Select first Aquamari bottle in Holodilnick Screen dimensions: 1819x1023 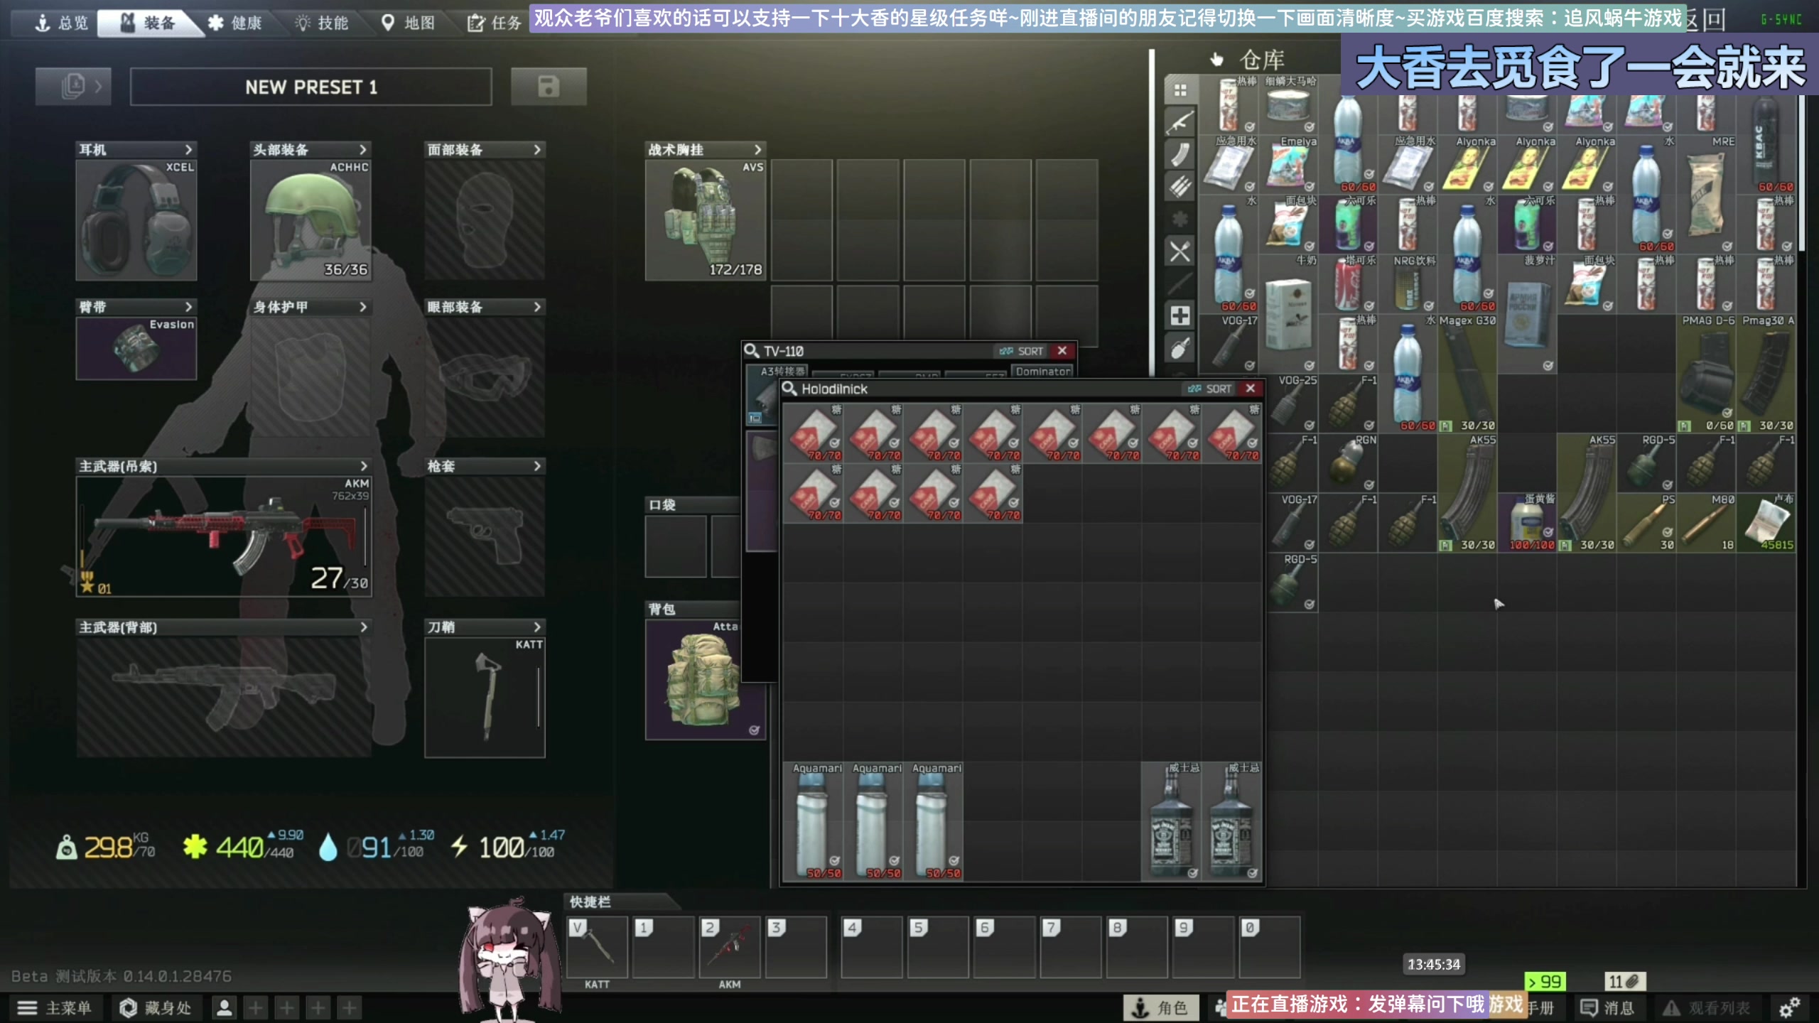tap(813, 822)
